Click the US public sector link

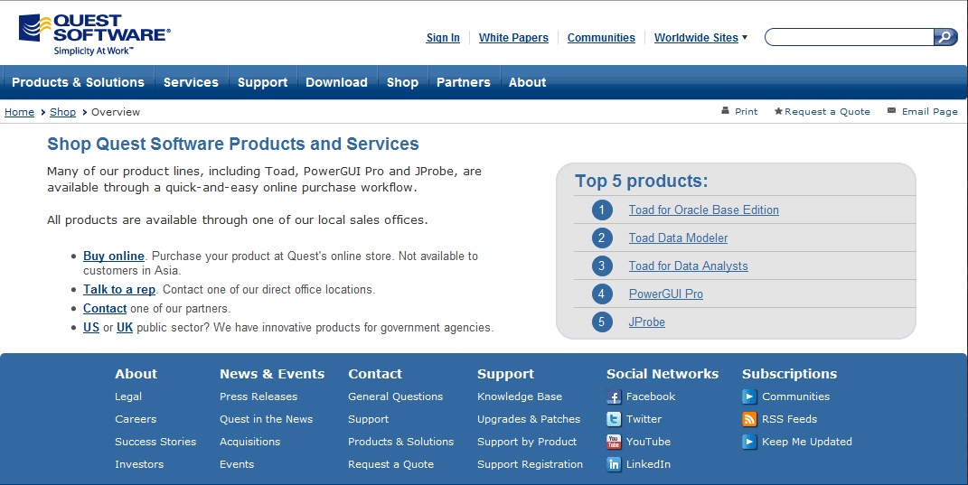pos(91,328)
